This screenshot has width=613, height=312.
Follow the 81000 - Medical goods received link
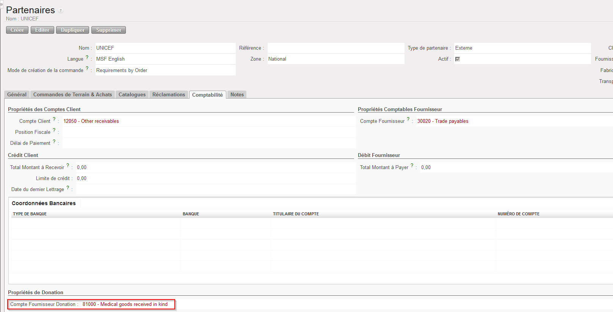pyautogui.click(x=125, y=304)
